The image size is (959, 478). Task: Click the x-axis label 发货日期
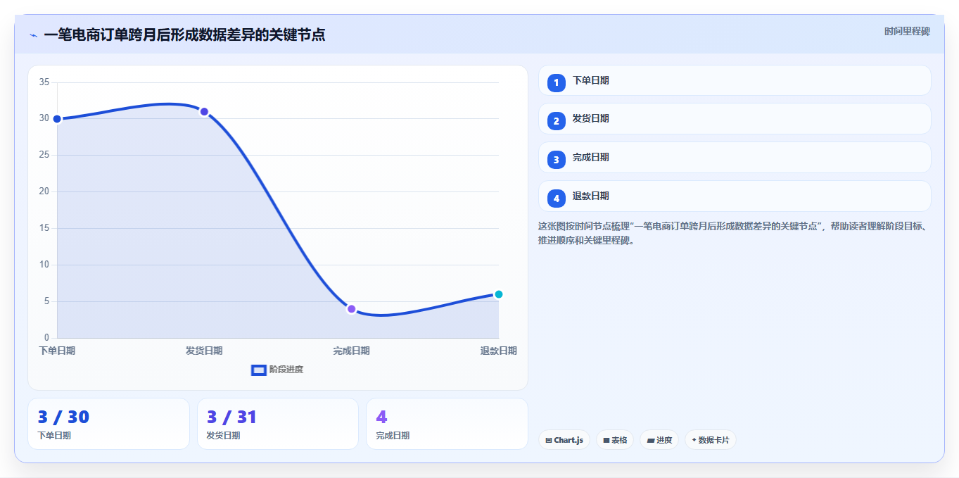(x=204, y=351)
